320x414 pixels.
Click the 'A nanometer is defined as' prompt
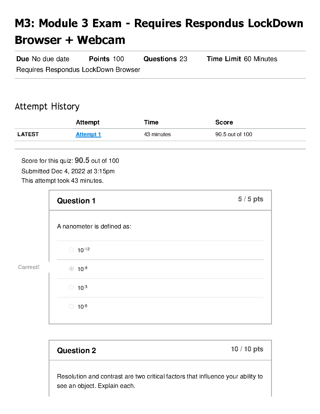[x=94, y=226]
